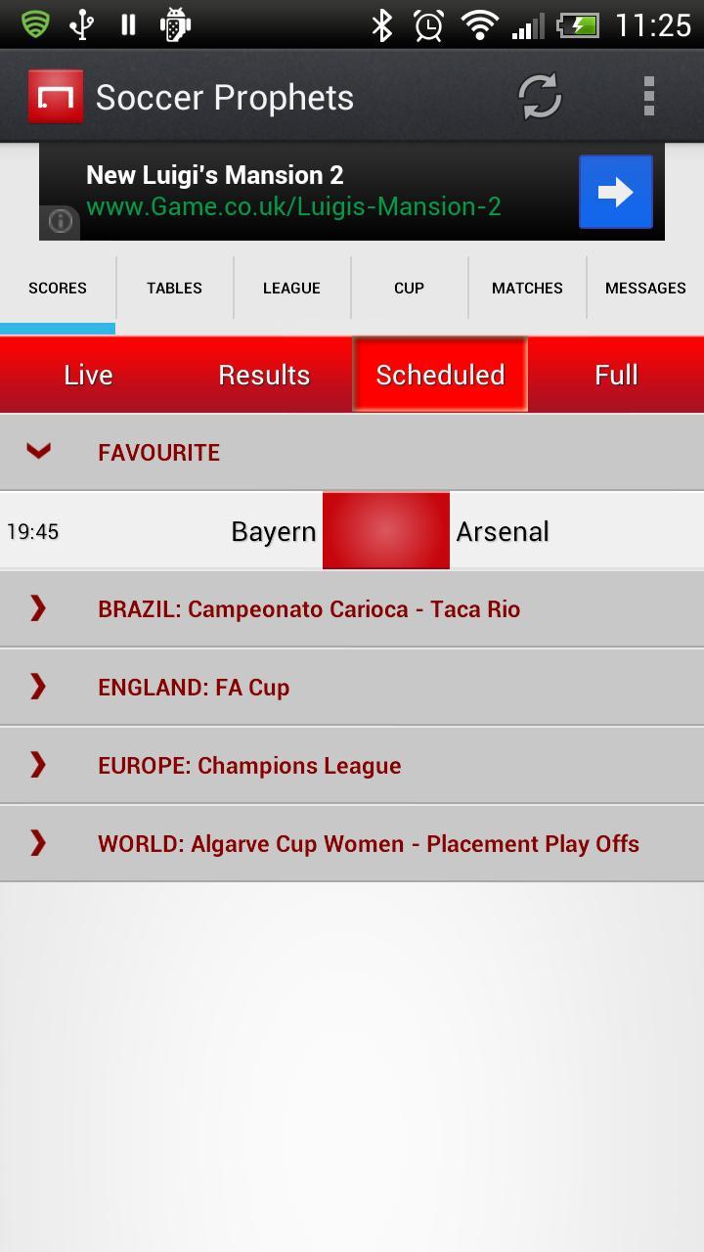704x1252 pixels.
Task: Switch to the TABLES tab
Action: (x=174, y=288)
